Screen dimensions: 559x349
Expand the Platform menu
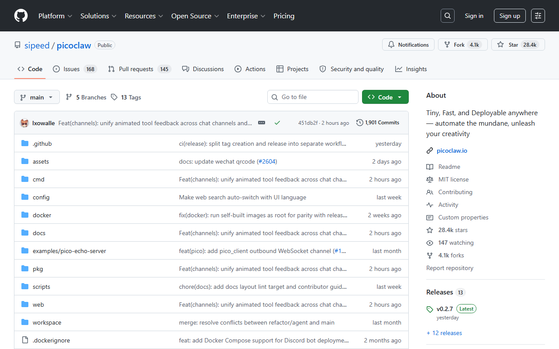coord(55,16)
